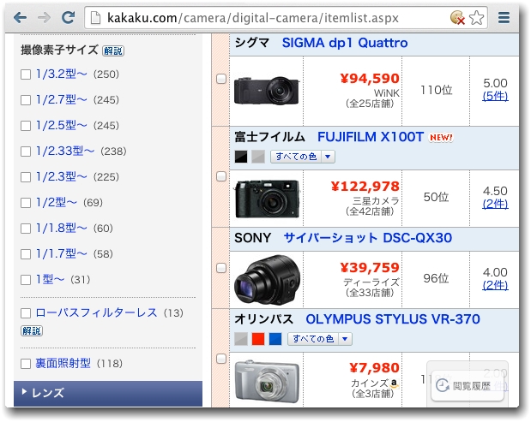
Task: Click the NEW! badge beside FUJIFILM X100T
Action: click(441, 138)
